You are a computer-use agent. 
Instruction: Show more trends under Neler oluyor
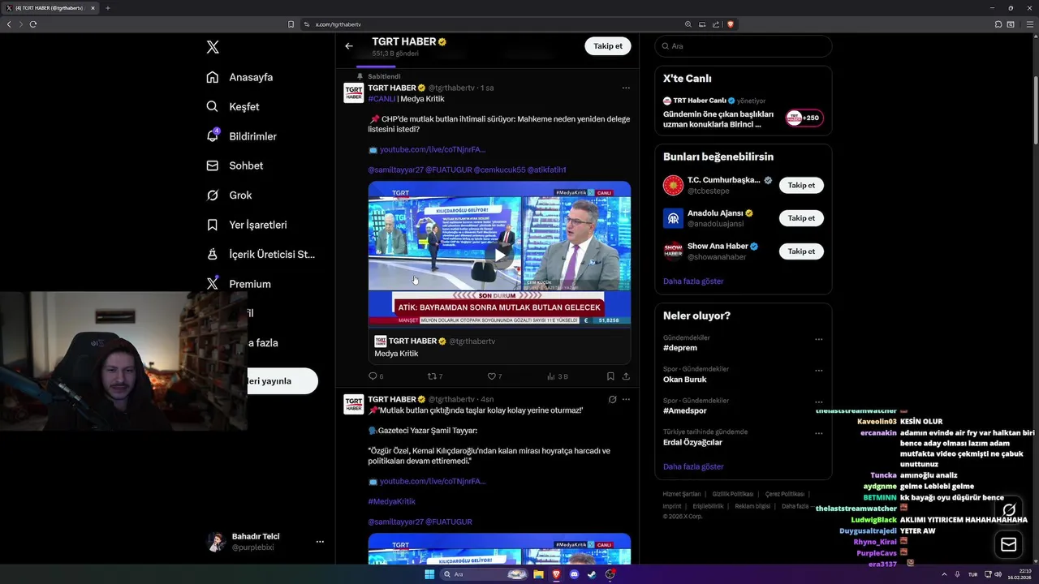[x=693, y=466]
